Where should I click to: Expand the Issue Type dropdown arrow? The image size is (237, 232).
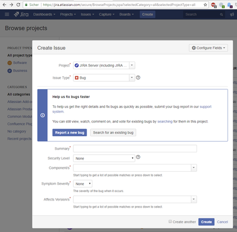tap(132, 78)
